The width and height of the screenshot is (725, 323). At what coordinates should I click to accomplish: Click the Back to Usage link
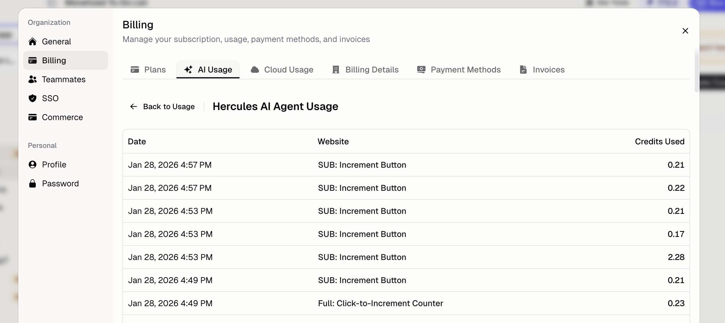coord(169,106)
